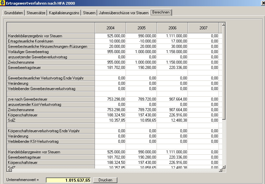This screenshot has width=265, height=184.
Task: Switch to the Grunddaten tab
Action: pyautogui.click(x=14, y=13)
